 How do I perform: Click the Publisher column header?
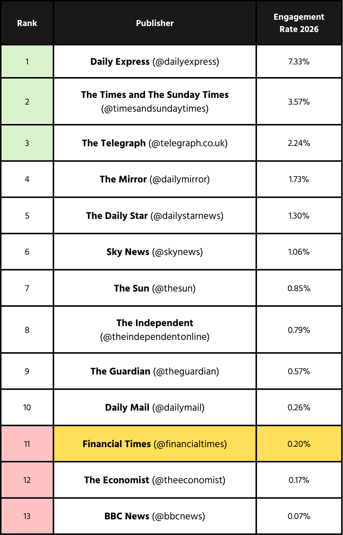coord(155,23)
